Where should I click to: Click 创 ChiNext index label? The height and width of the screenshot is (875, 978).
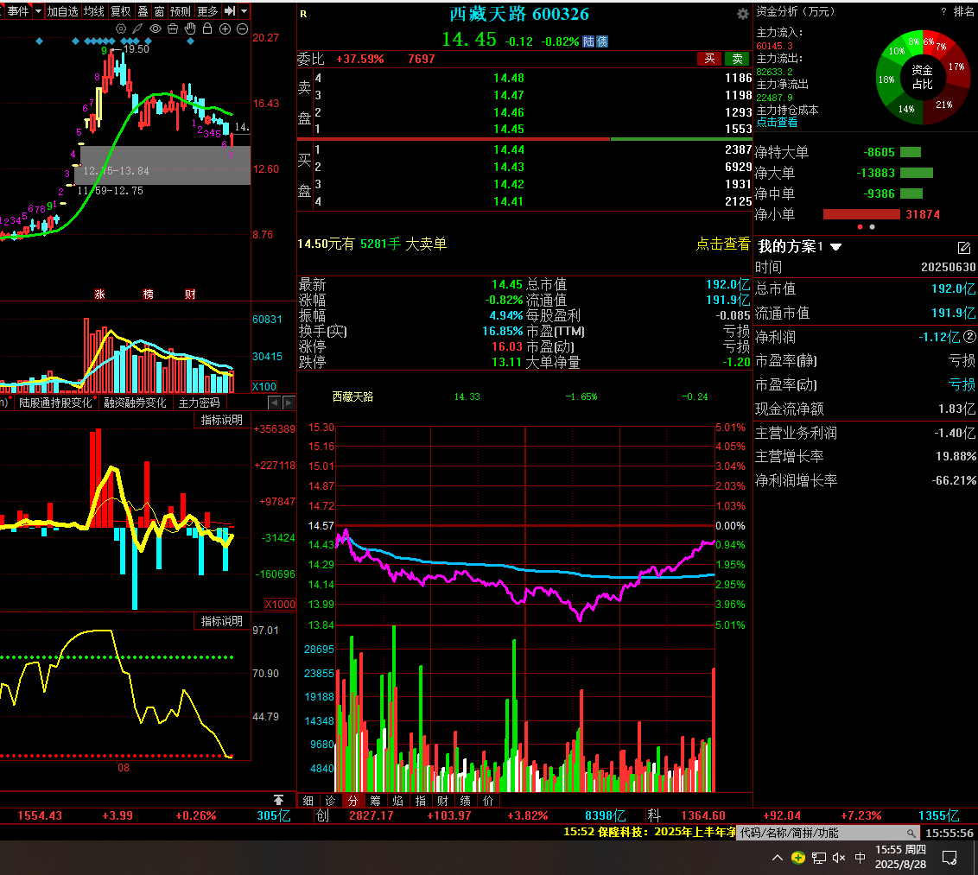322,815
